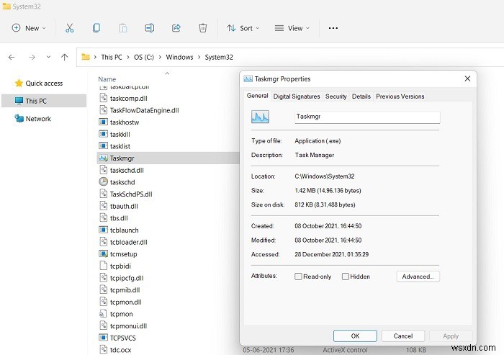
Task: Open the View dropdown menu
Action: [x=292, y=28]
